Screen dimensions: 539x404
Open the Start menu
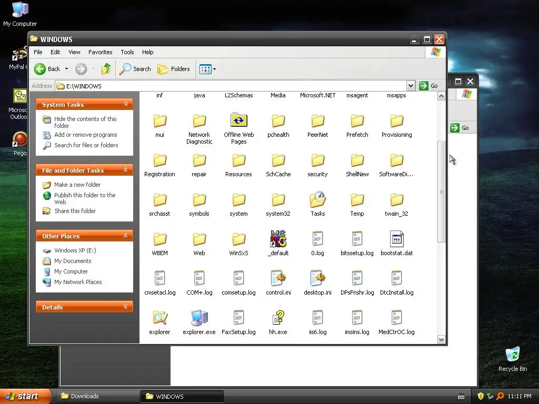[x=25, y=396]
